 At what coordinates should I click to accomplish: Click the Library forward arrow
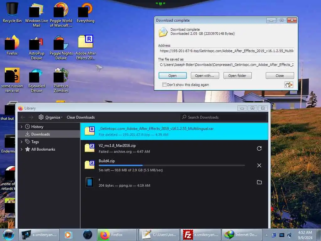pyautogui.click(x=31, y=117)
